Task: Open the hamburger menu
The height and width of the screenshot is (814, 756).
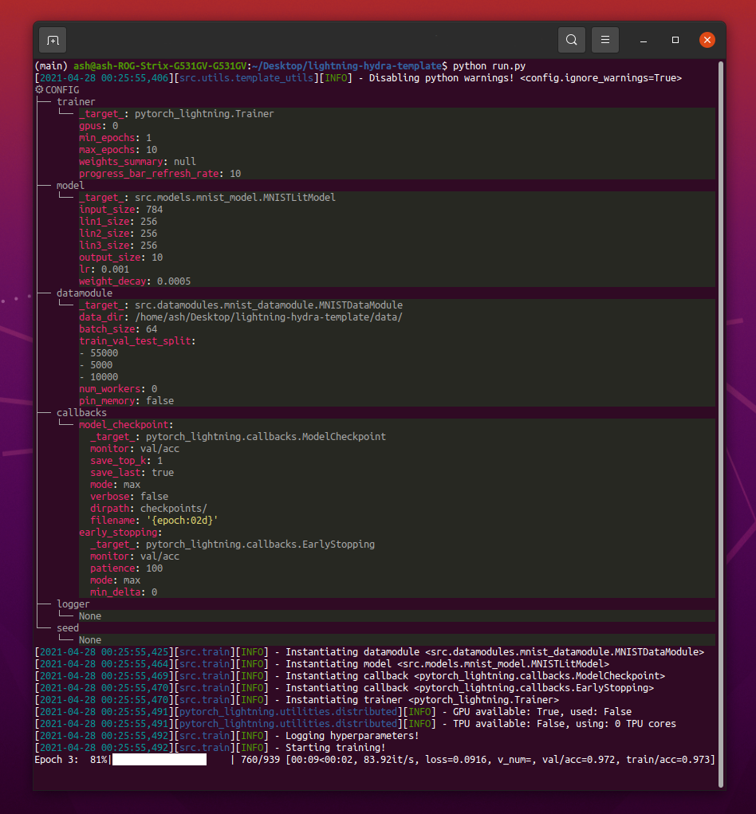Action: pos(604,39)
